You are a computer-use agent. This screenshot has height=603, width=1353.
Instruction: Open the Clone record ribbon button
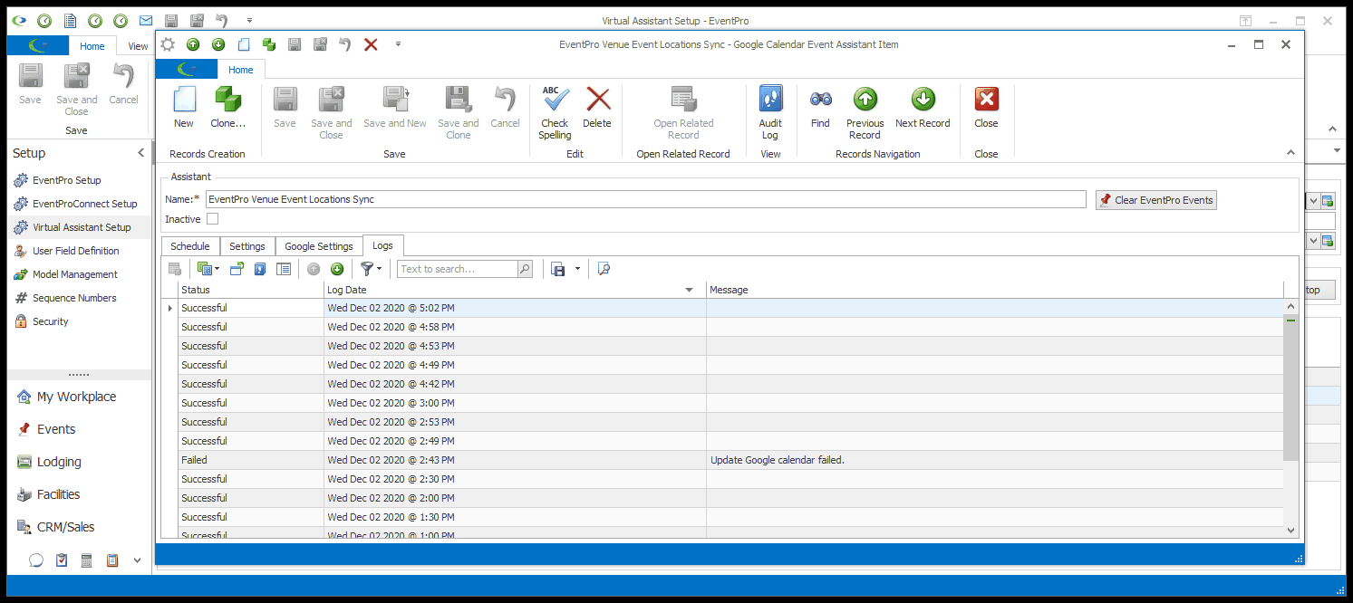tap(227, 108)
